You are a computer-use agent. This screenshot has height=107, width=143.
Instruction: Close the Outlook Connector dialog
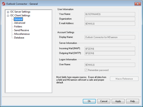pyautogui.click(x=138, y=4)
